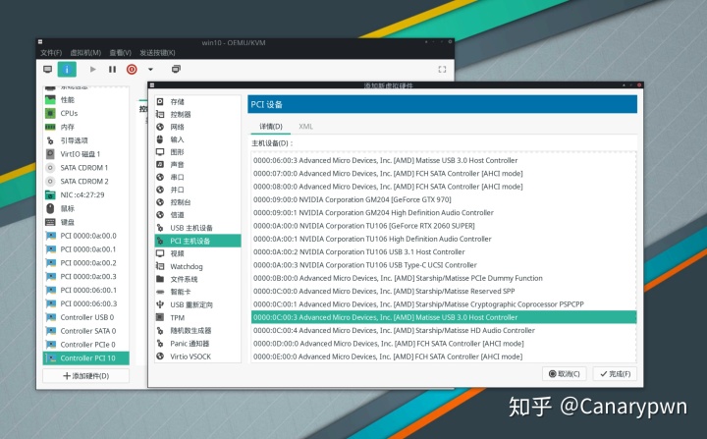Select Starship/Matisse Cryptographic Coprocessor PSPCPP
Screen dimensions: 707x439
(x=444, y=304)
